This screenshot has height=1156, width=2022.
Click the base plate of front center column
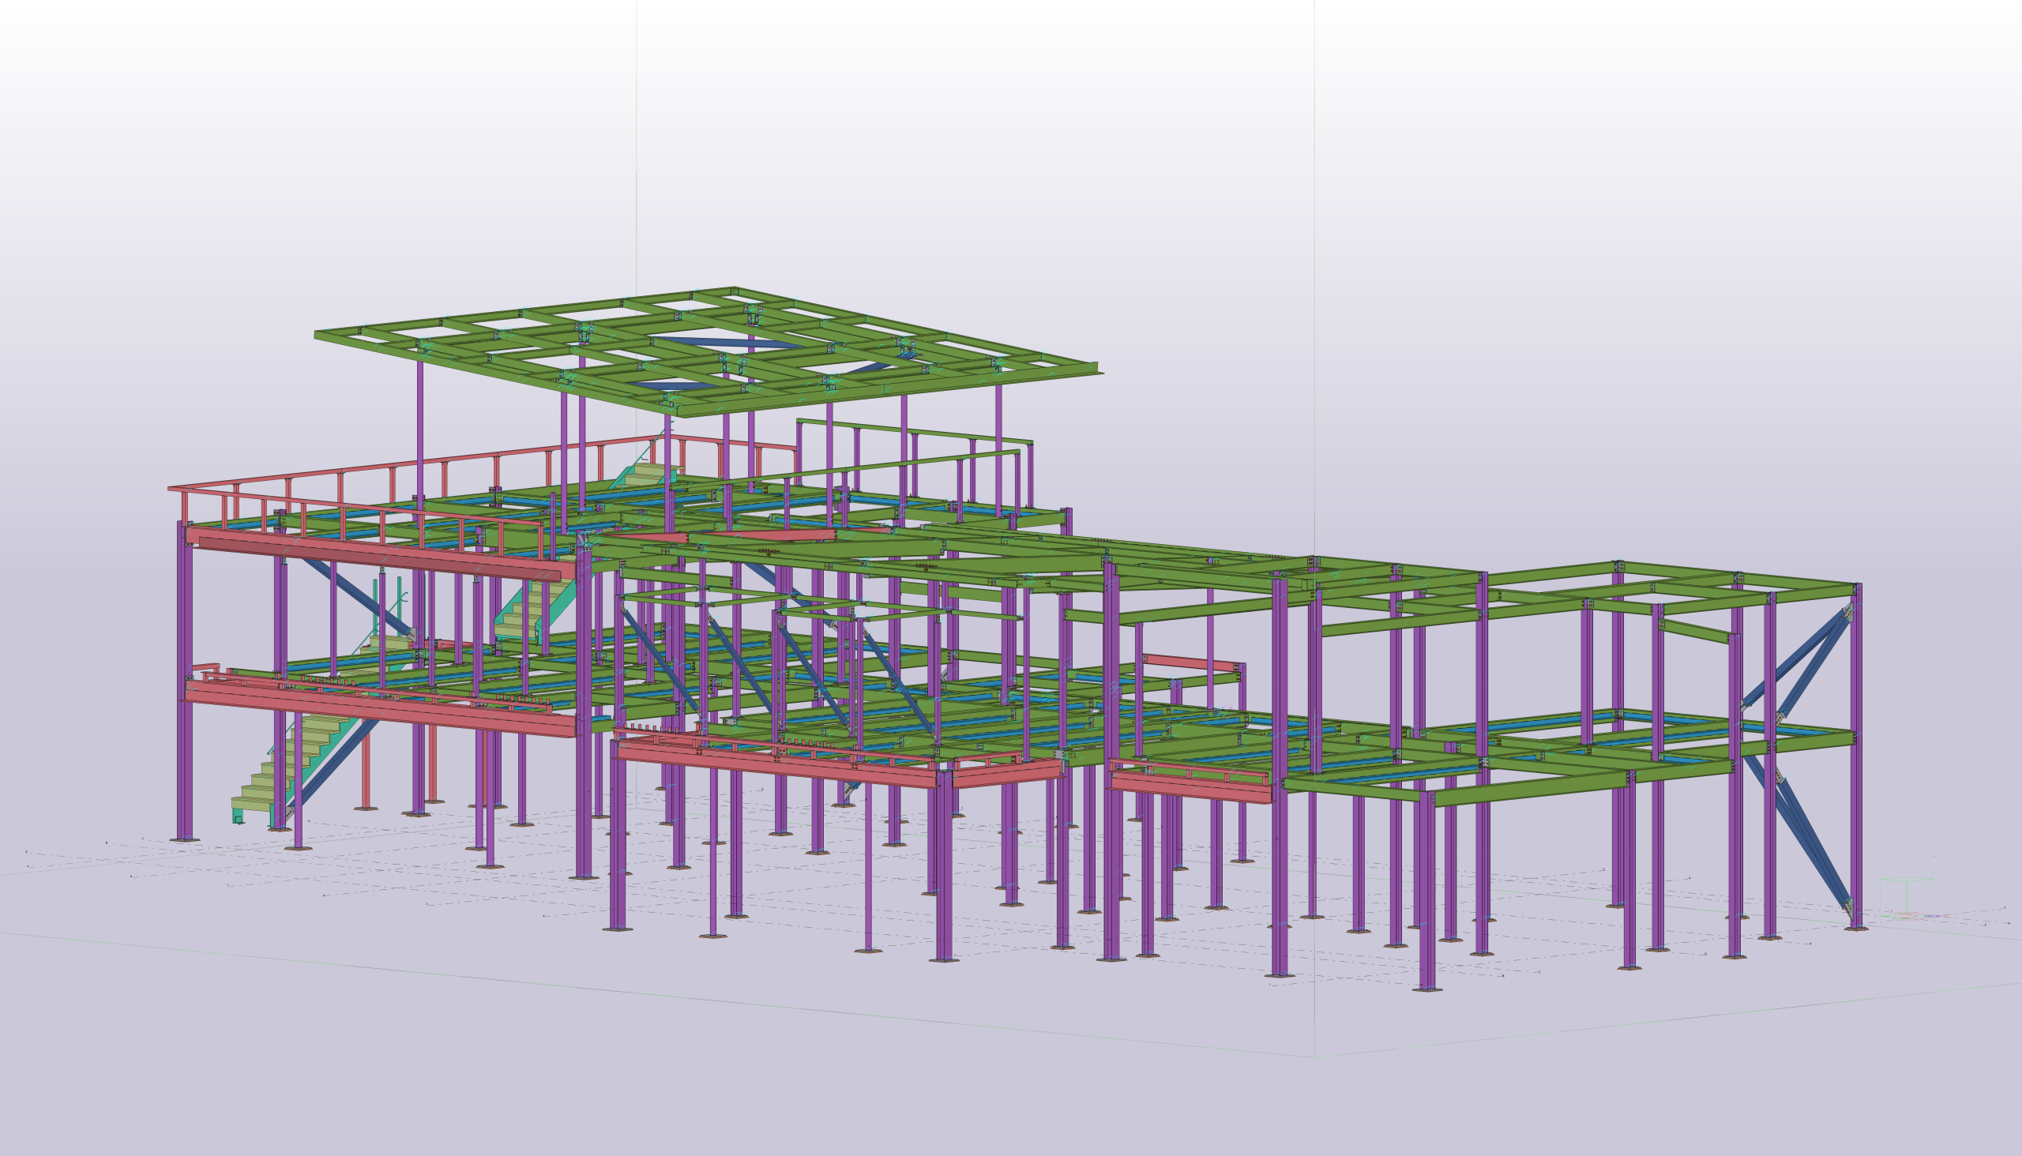[x=944, y=960]
